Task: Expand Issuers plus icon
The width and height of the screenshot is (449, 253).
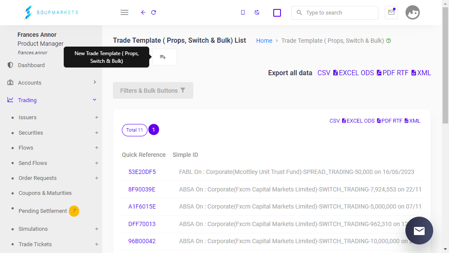Action: tap(97, 118)
